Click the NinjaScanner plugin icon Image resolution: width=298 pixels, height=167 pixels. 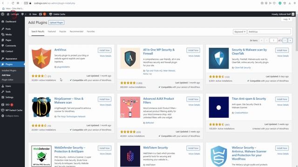coord(41,107)
